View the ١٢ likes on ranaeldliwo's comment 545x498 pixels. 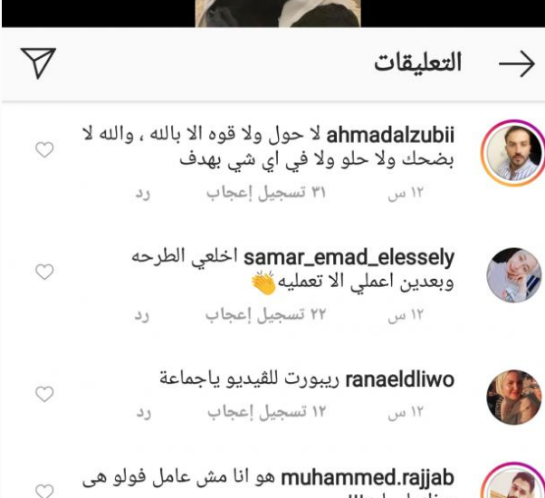point(266,412)
